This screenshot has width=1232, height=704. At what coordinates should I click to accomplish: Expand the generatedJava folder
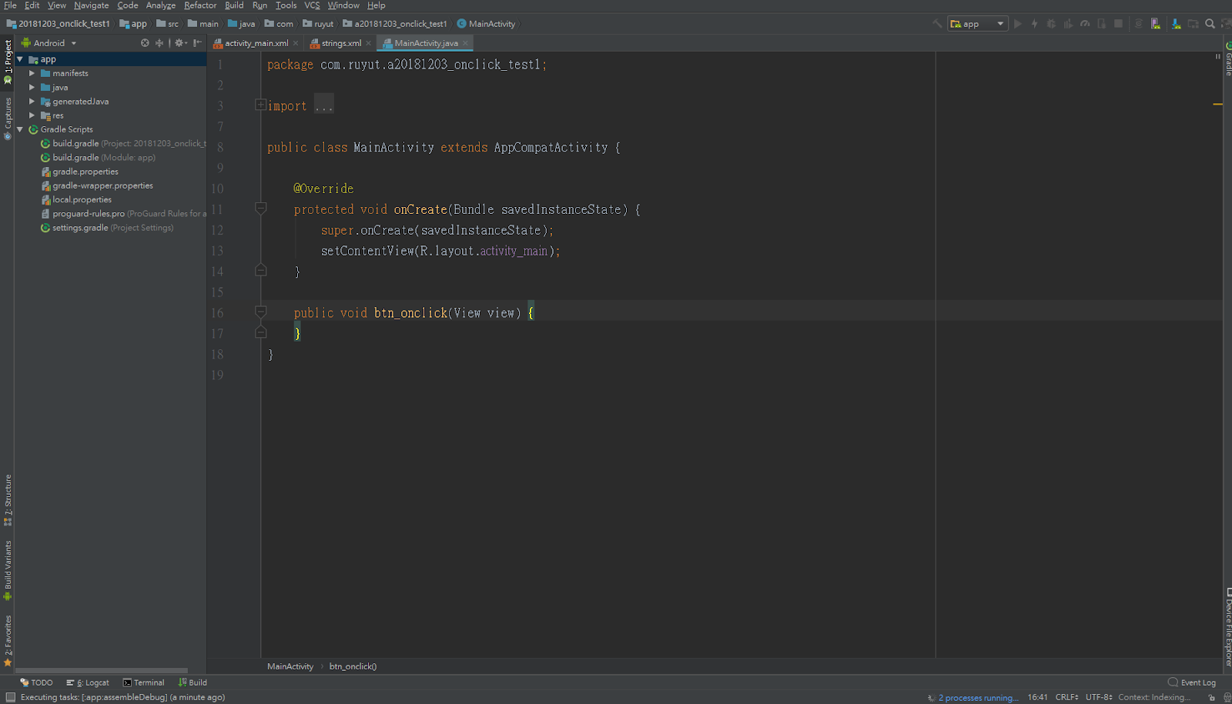(x=32, y=102)
